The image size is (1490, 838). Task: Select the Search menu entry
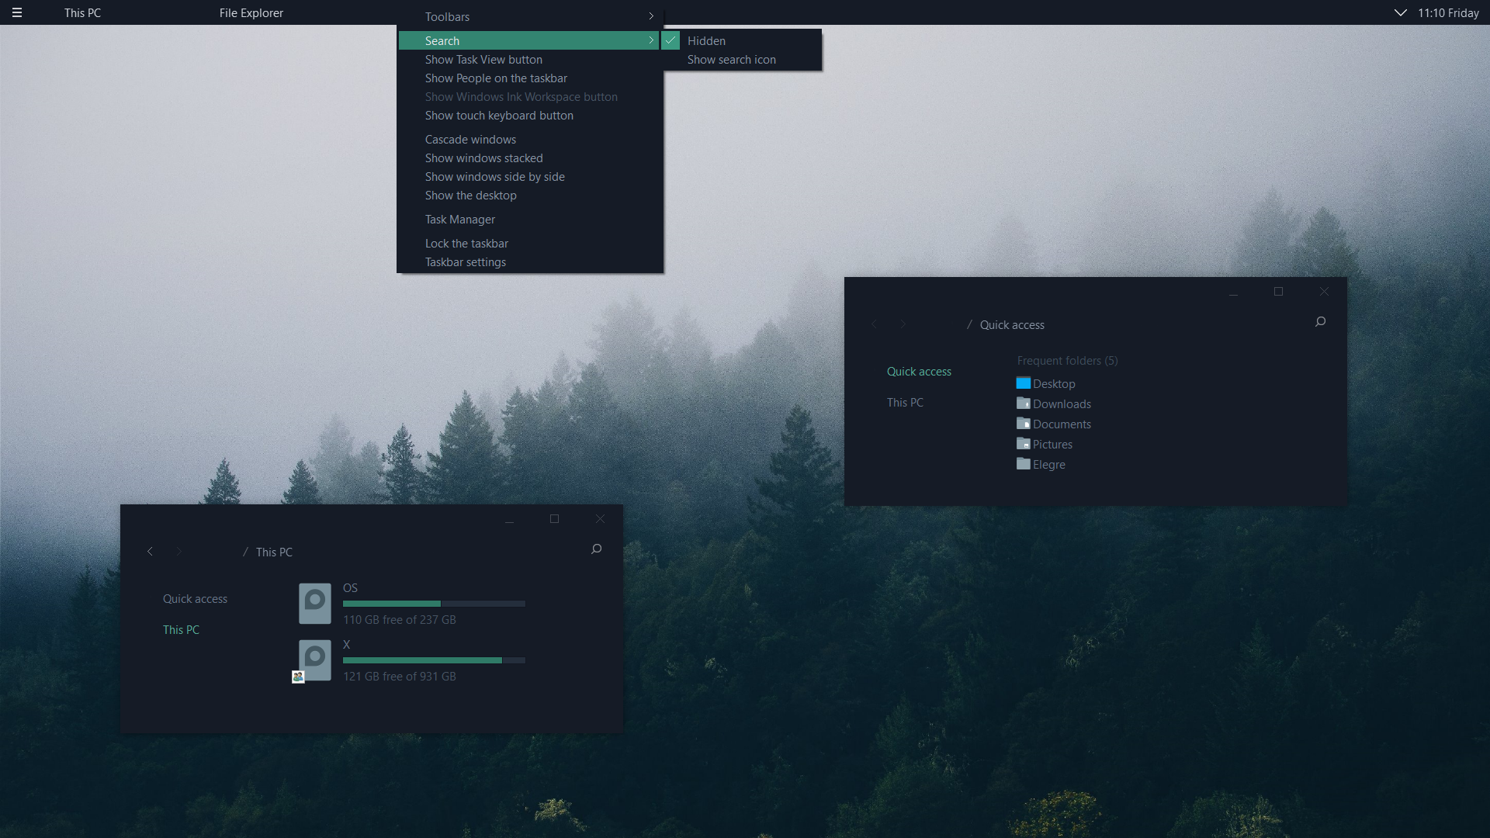pyautogui.click(x=528, y=40)
